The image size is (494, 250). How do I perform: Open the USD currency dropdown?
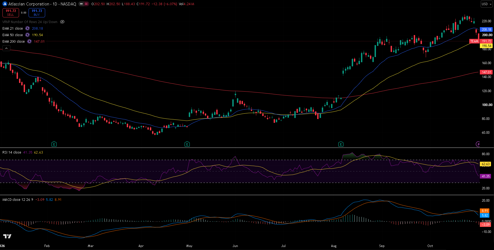pyautogui.click(x=487, y=4)
